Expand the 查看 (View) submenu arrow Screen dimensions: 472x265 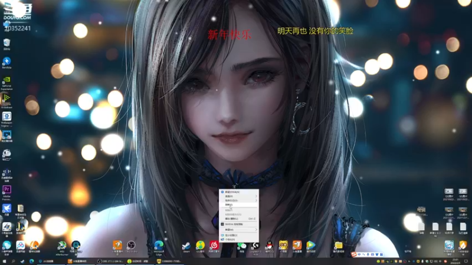256,196
